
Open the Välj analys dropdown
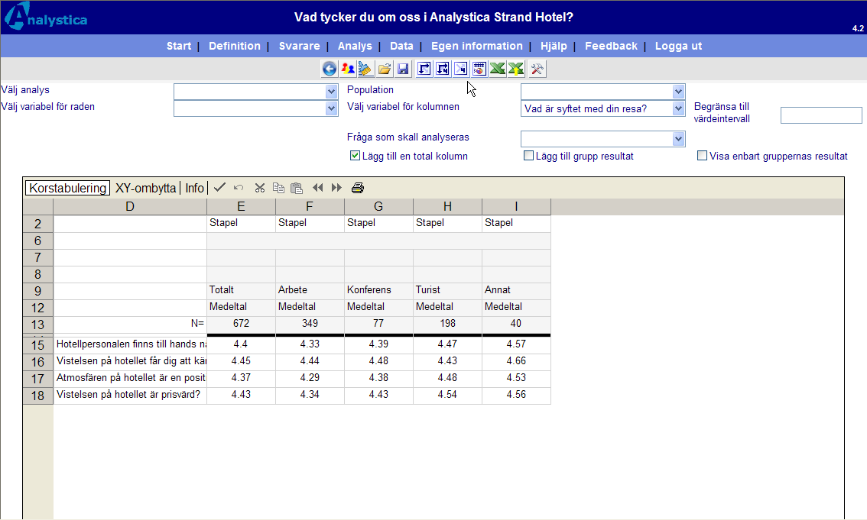[x=256, y=91]
